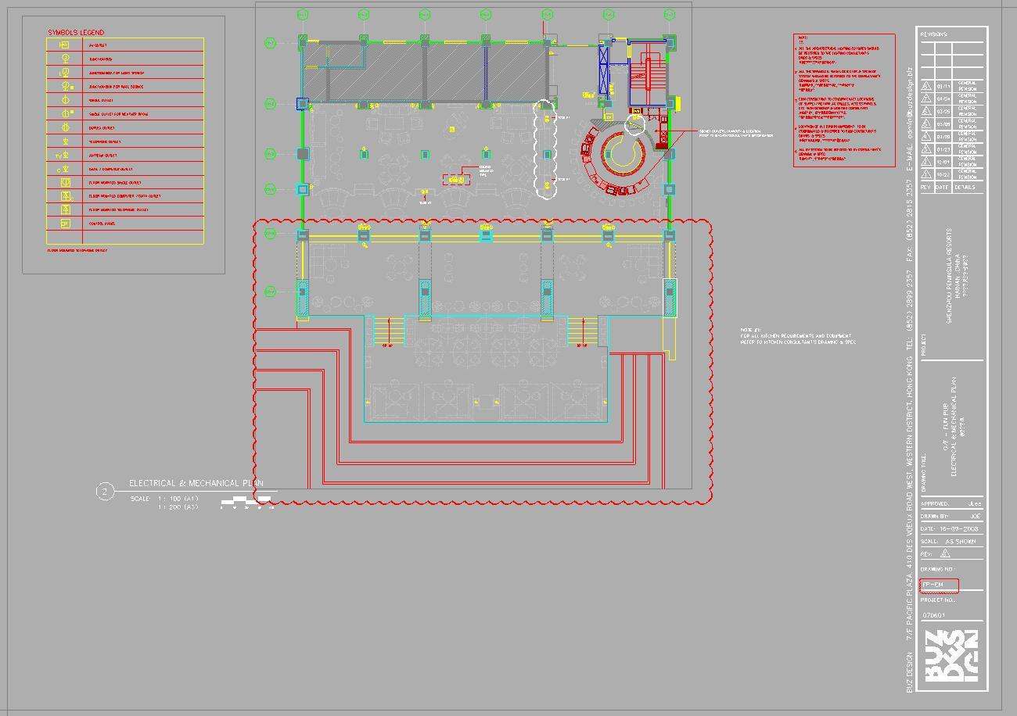Select the AV outlet symbol in legend
Viewport: 1017px width, 716px height.
coord(65,45)
